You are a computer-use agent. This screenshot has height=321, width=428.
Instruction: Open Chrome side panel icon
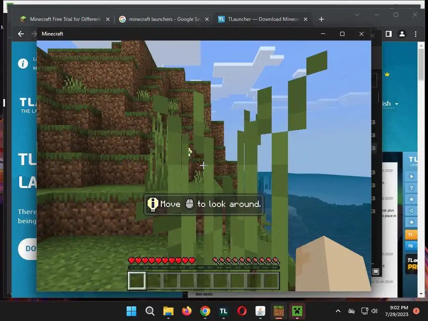[x=389, y=34]
